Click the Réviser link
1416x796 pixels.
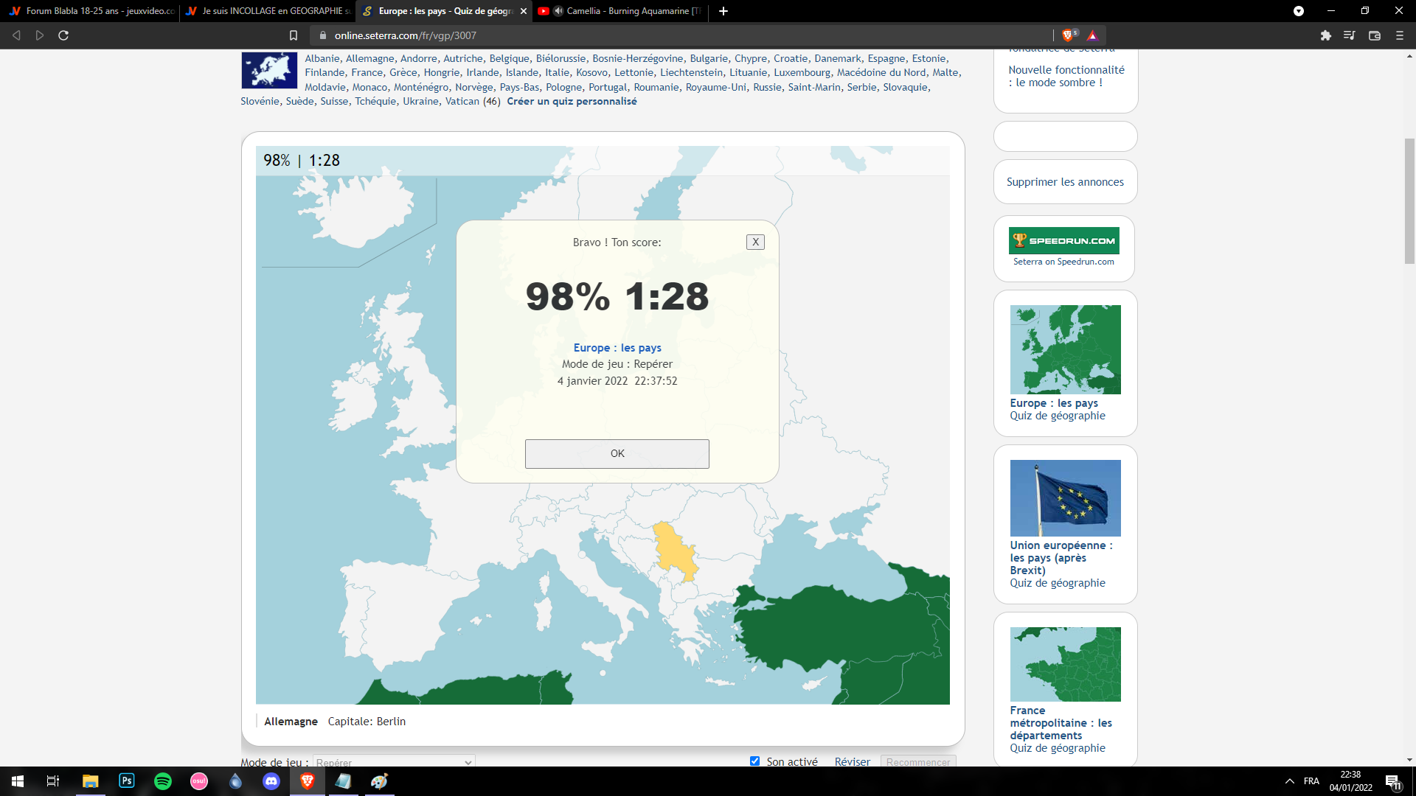coord(853,761)
